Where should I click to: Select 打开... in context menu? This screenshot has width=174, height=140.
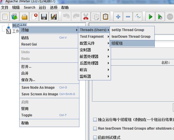[x=49, y=67]
